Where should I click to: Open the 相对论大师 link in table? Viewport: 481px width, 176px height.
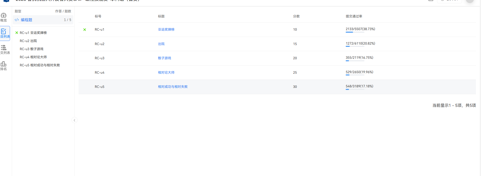click(166, 72)
